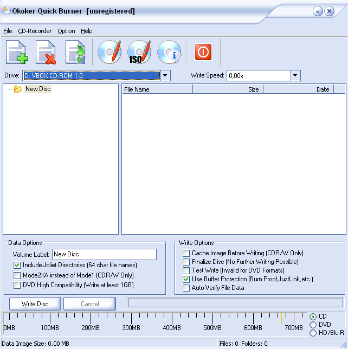Click the Write Disc button

tap(35, 304)
